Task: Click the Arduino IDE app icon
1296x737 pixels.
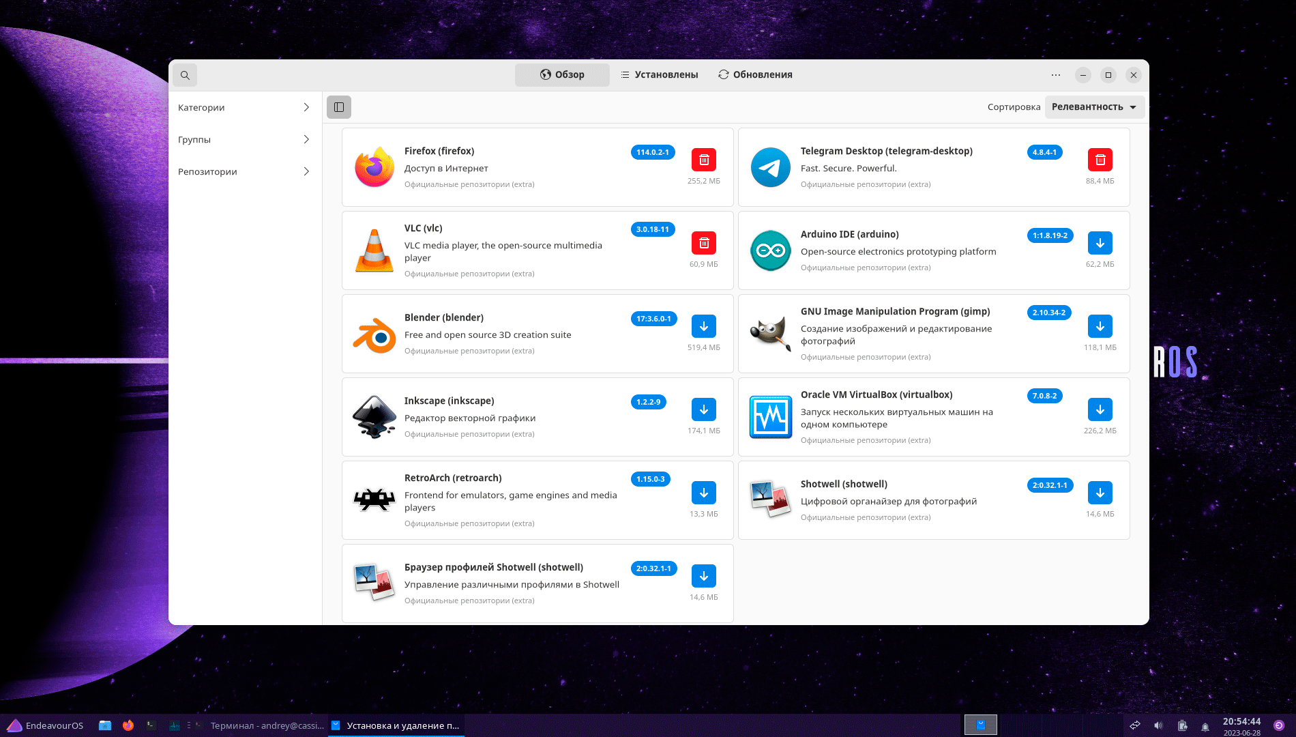Action: pos(771,250)
